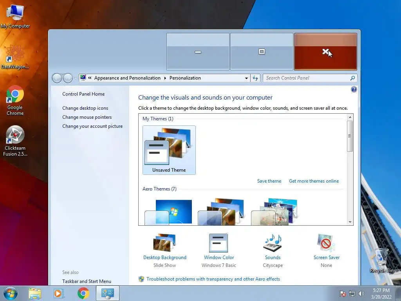Screen dimensions: 401x301
Task: Open the DataWagon desktop shortcut
Action: 15,57
